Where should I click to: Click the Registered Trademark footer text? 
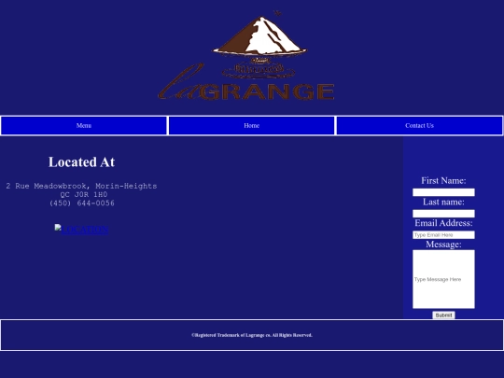pyautogui.click(x=252, y=335)
